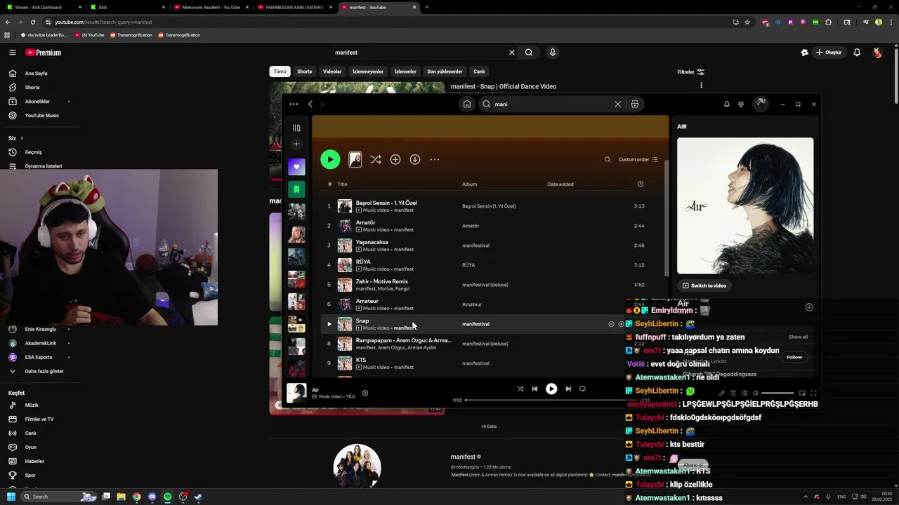Play the track Snap from its row
This screenshot has height=505, width=899.
[x=329, y=324]
